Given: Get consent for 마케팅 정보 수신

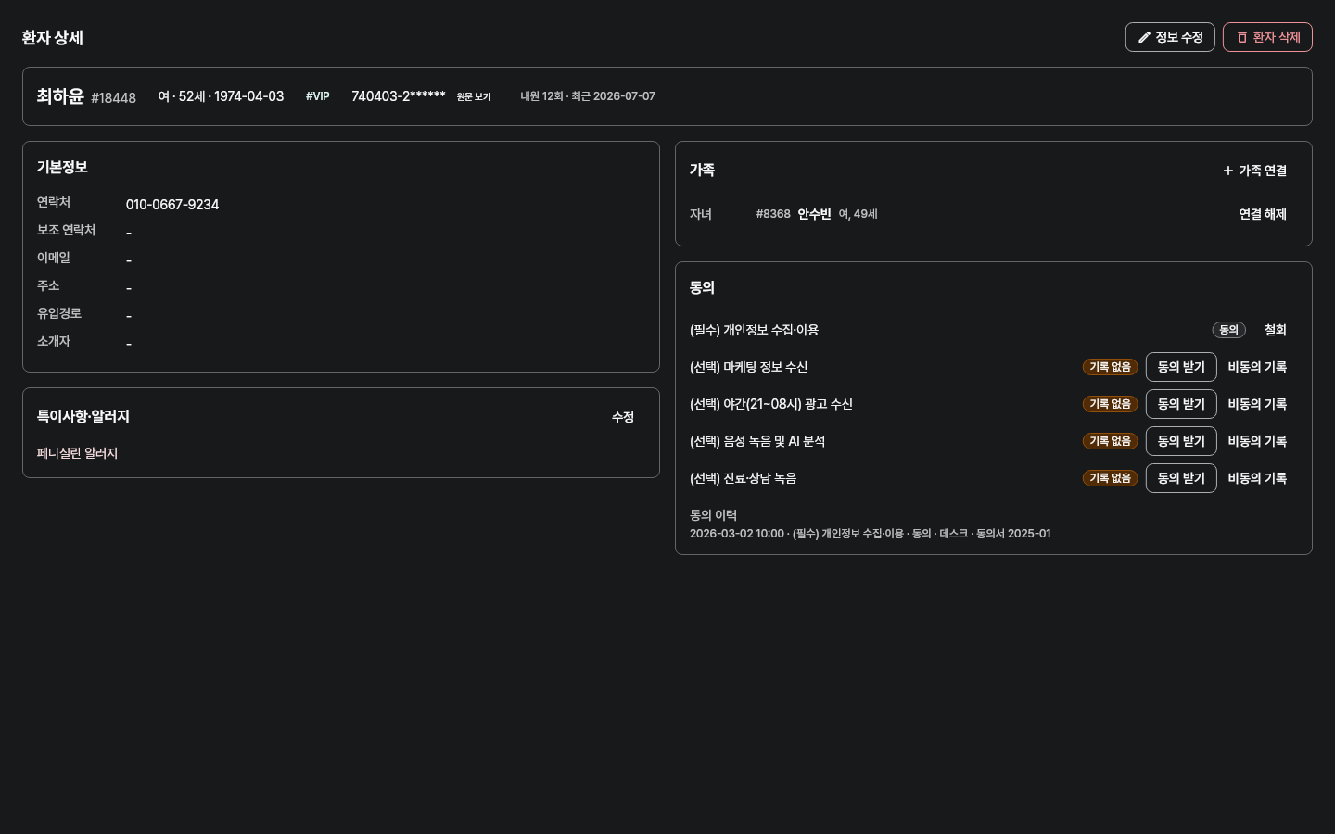Looking at the screenshot, I should coord(1181,367).
